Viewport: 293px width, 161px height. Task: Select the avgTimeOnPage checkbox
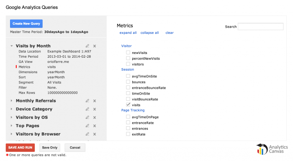click(128, 117)
